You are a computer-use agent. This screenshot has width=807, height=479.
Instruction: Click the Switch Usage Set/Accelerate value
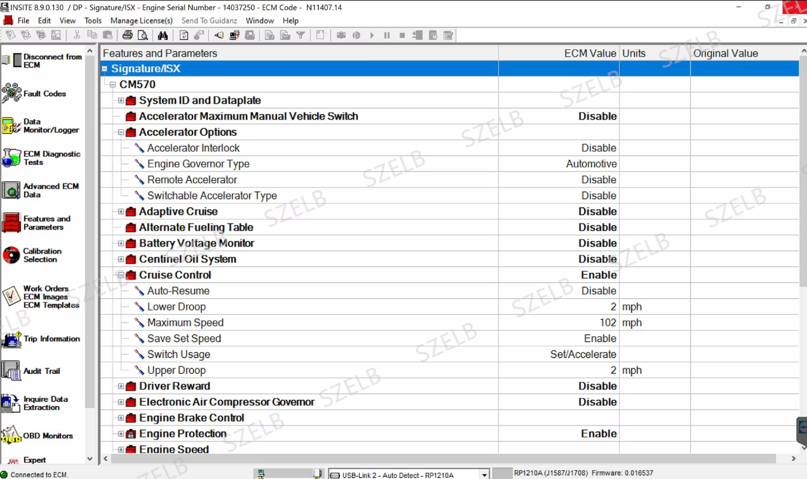[x=583, y=355]
